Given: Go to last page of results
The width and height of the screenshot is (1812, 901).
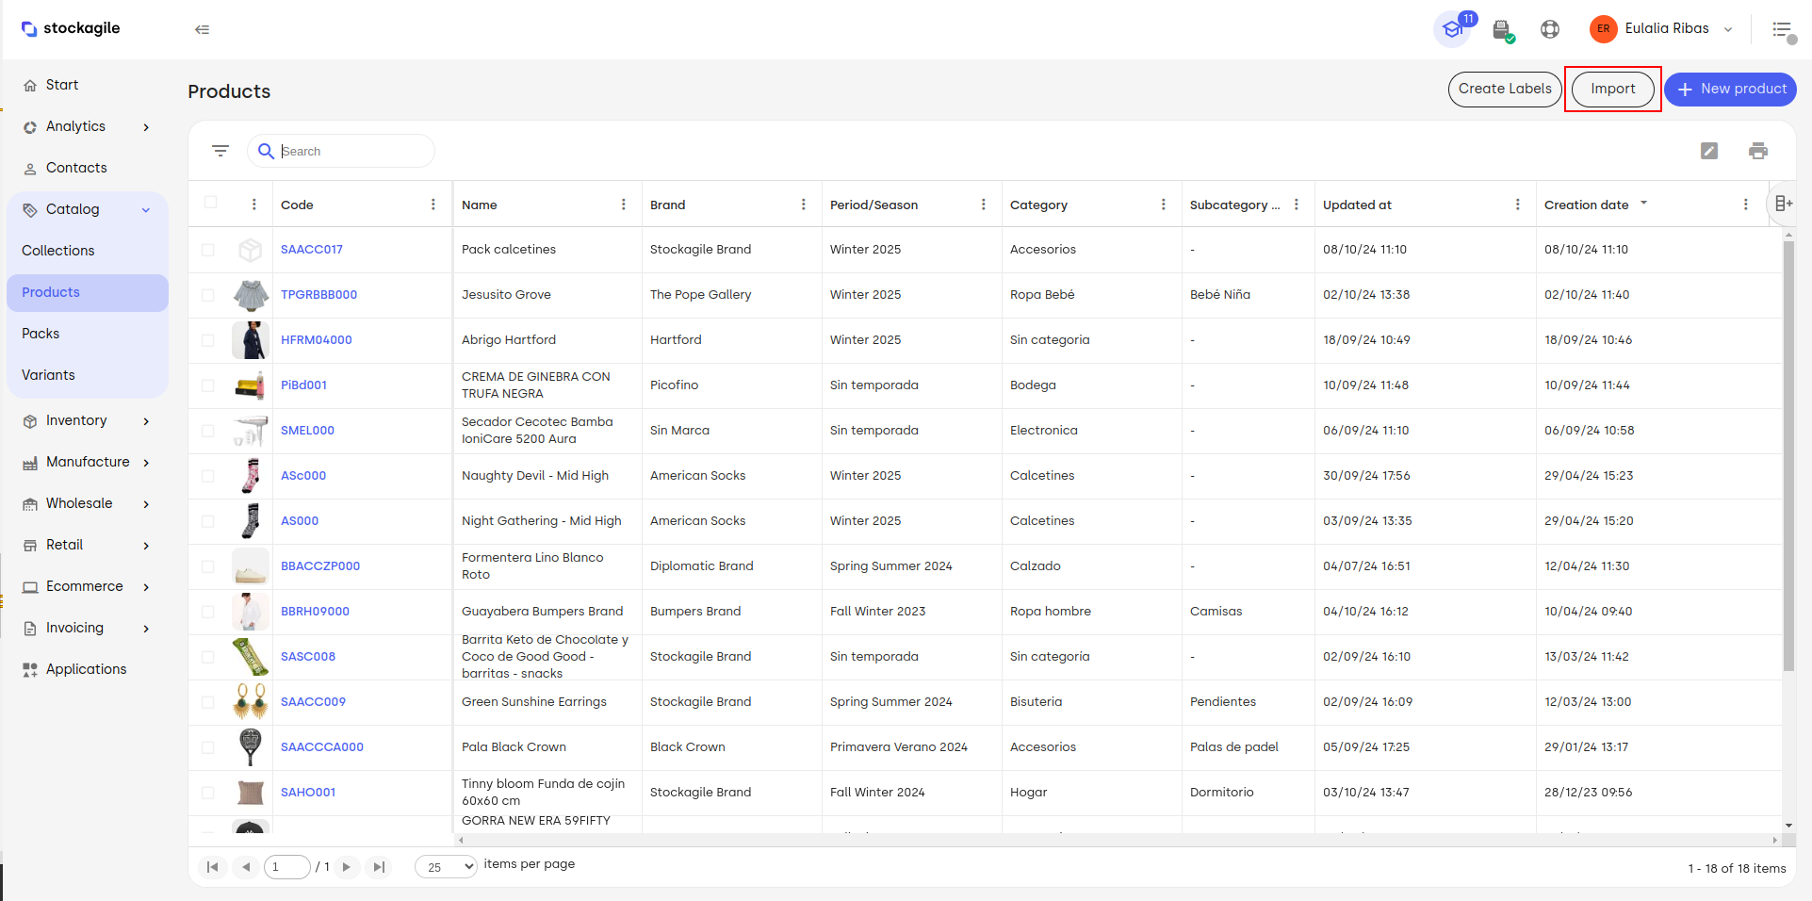Looking at the screenshot, I should [379, 867].
